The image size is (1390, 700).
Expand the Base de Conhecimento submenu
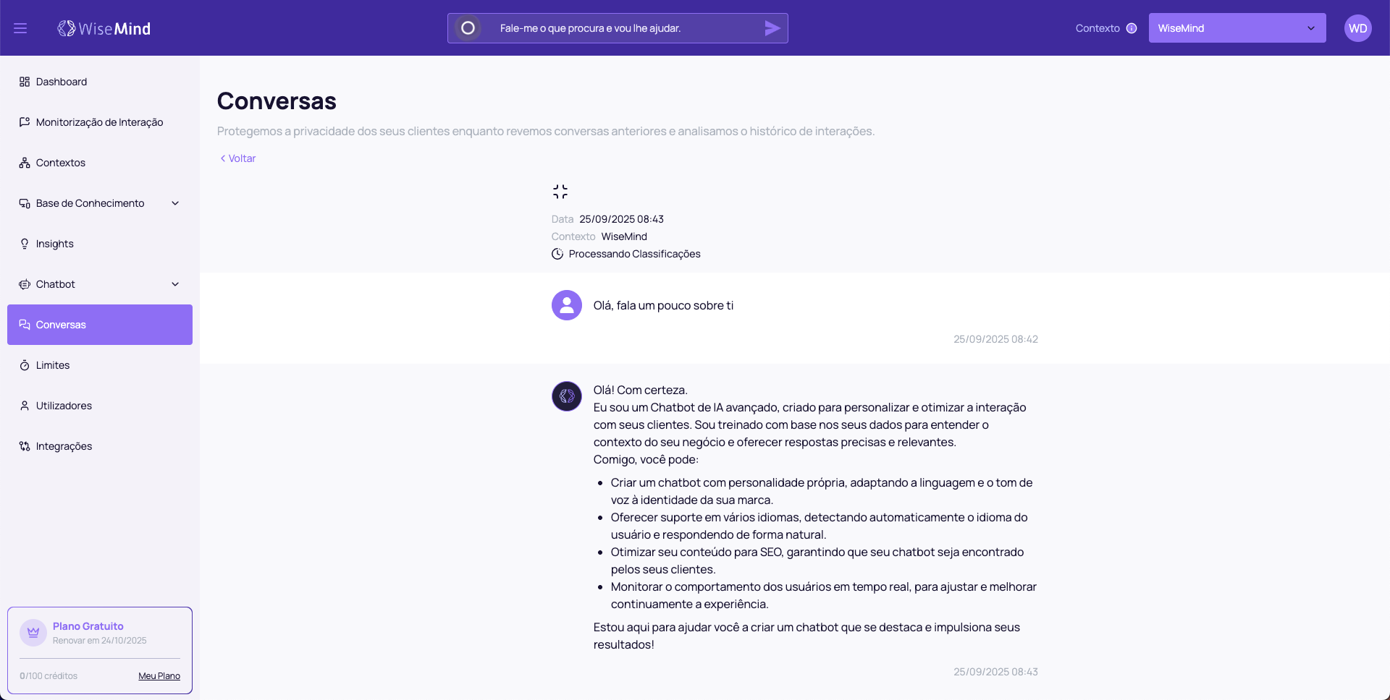tap(175, 203)
